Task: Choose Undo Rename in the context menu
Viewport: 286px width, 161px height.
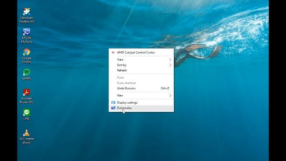Action: click(141, 88)
